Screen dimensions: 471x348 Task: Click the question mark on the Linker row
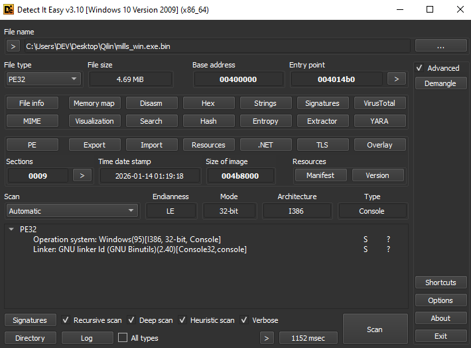388,249
